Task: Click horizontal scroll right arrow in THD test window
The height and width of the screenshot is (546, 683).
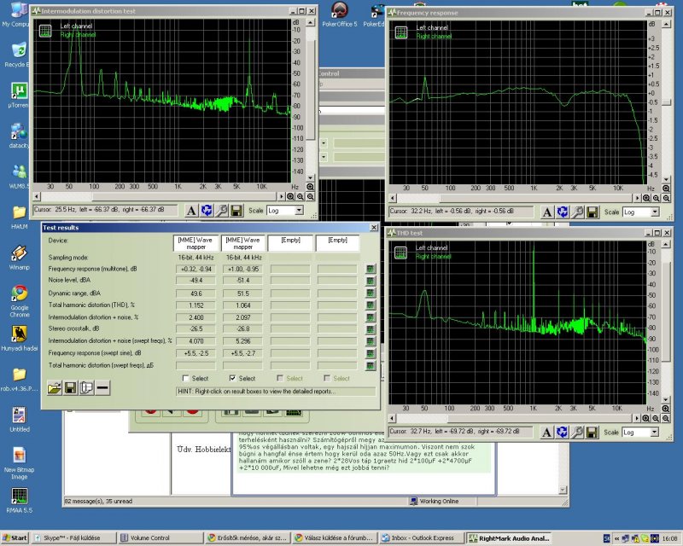Action: click(637, 418)
